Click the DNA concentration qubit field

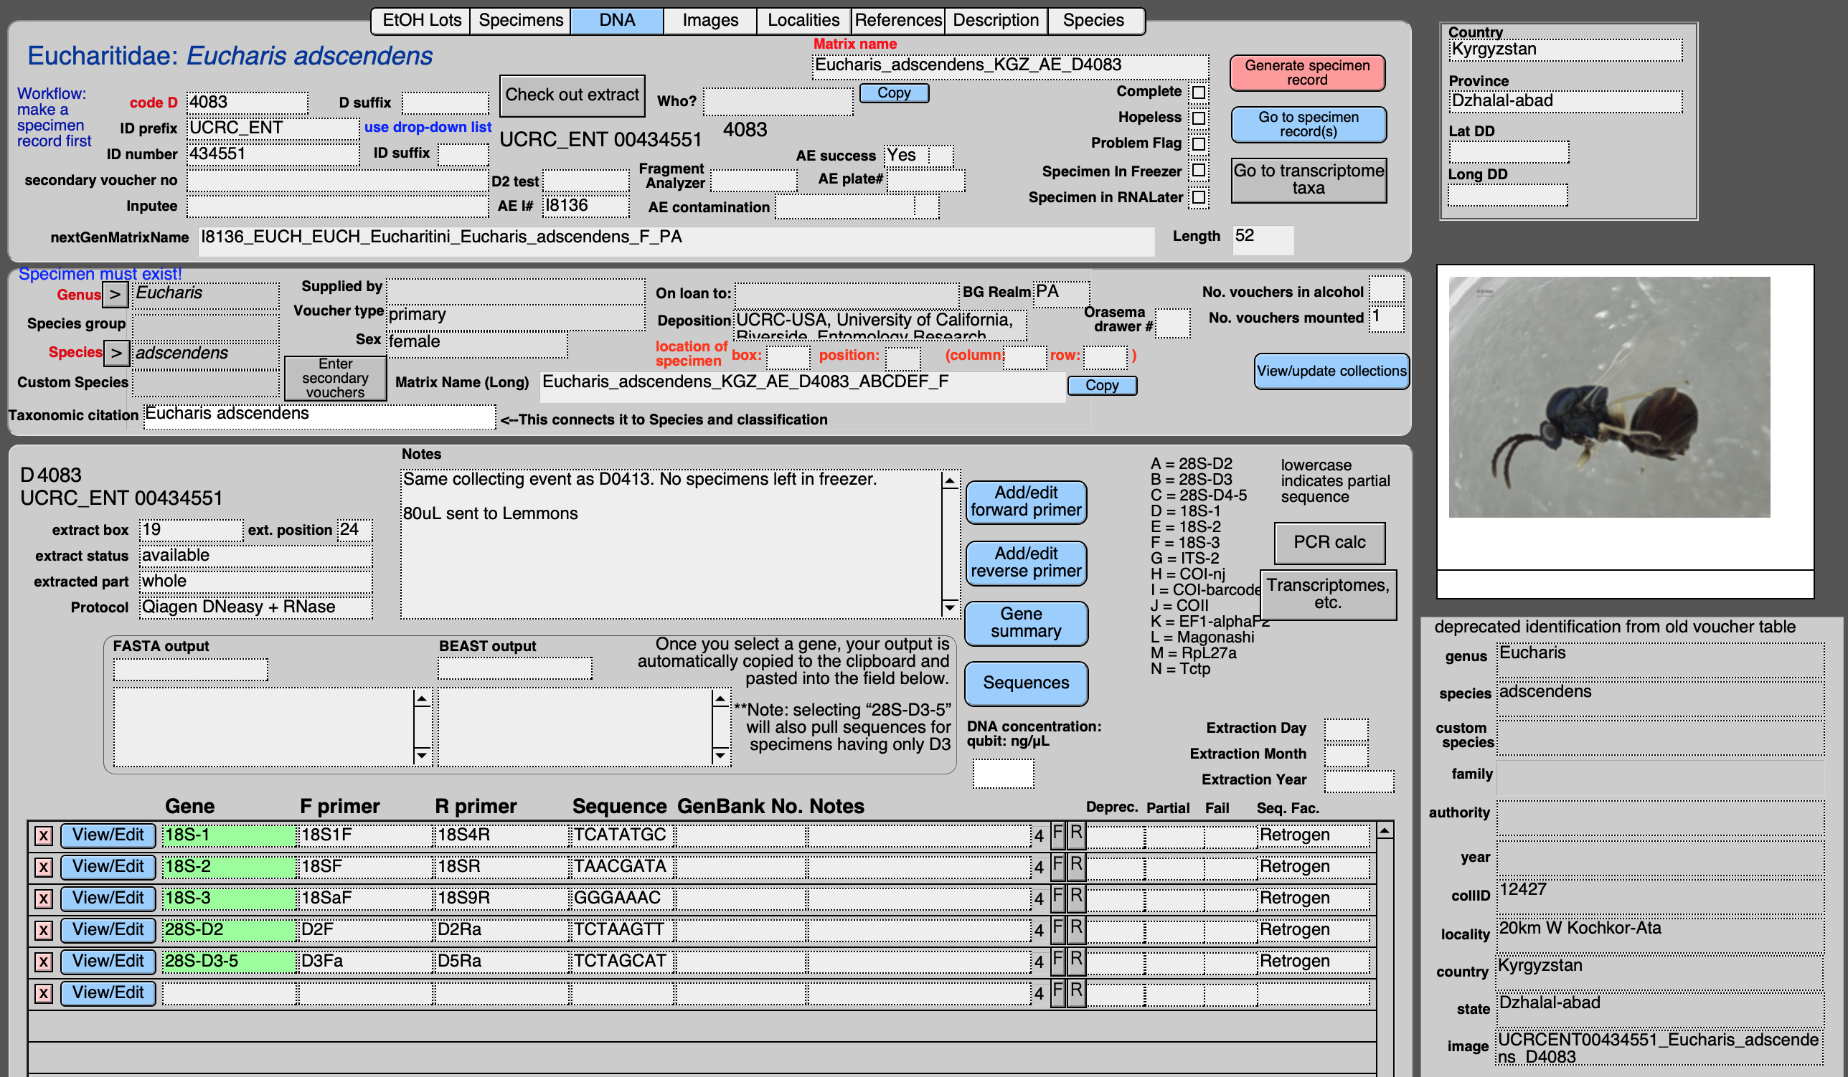pos(1002,774)
